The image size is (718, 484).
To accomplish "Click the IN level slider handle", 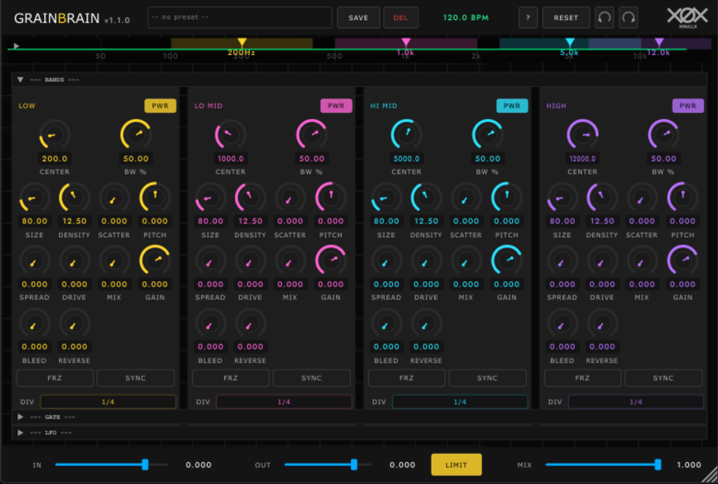I will (x=145, y=465).
